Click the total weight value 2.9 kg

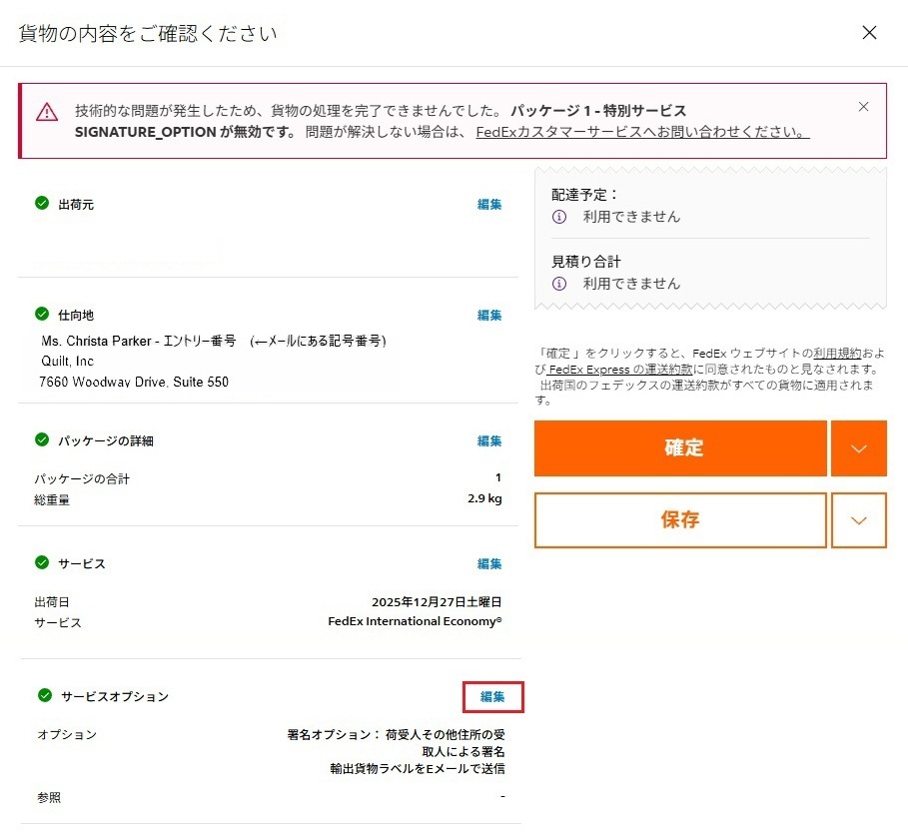click(x=484, y=498)
